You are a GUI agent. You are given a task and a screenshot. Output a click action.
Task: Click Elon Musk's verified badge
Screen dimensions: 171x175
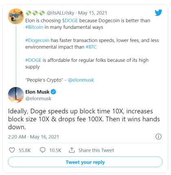click(53, 92)
